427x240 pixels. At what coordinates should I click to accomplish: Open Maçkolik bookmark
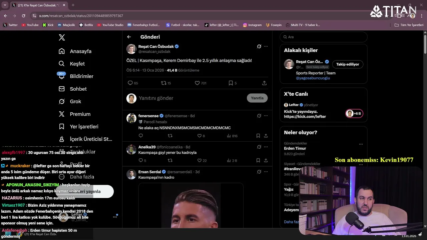[66, 25]
